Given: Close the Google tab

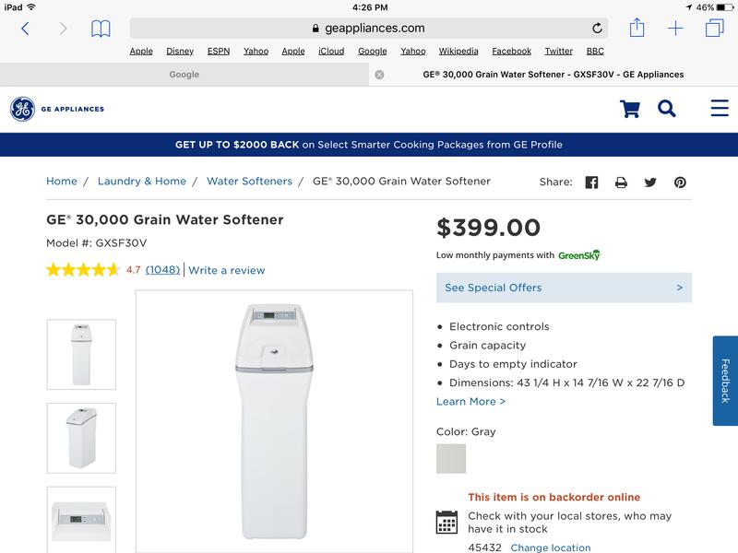Looking at the screenshot, I should (x=379, y=75).
